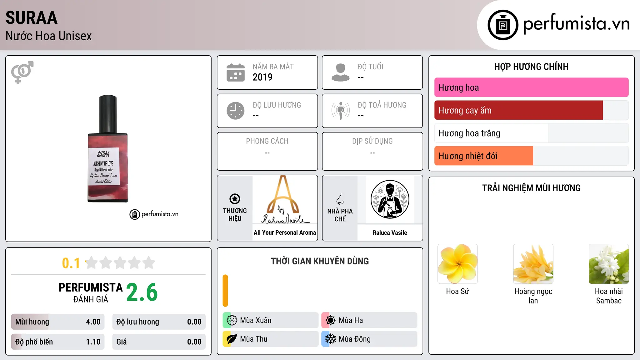
Task: Click the PERFUMISTA rating value 2.6
Action: (x=142, y=292)
